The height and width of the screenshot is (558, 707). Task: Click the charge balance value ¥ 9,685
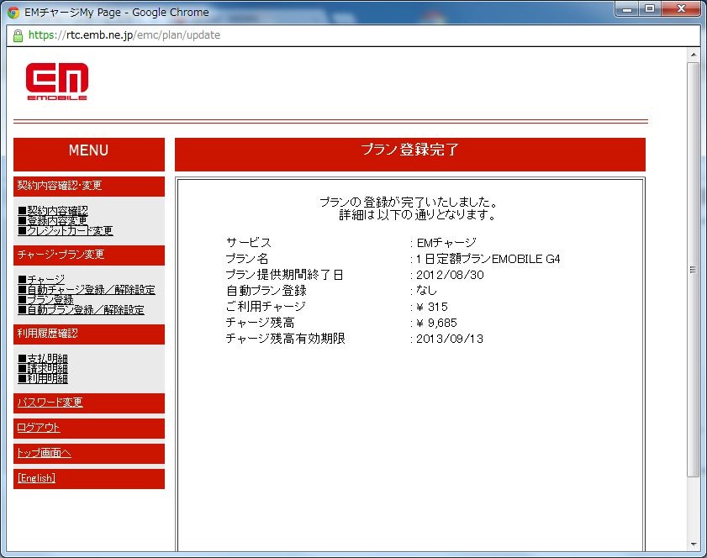(x=436, y=323)
